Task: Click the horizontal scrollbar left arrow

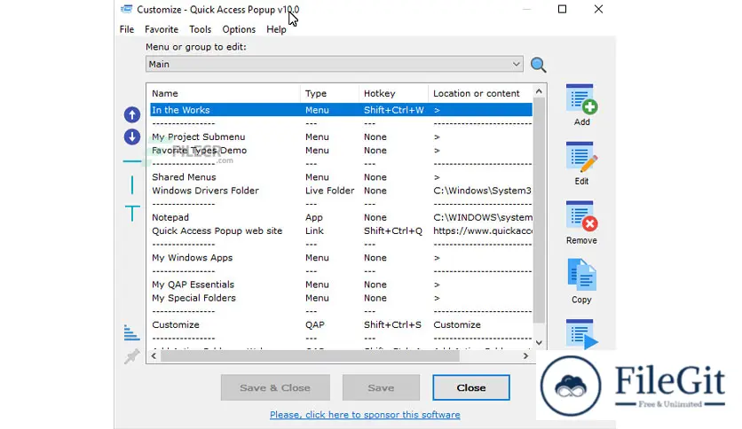Action: [154, 356]
